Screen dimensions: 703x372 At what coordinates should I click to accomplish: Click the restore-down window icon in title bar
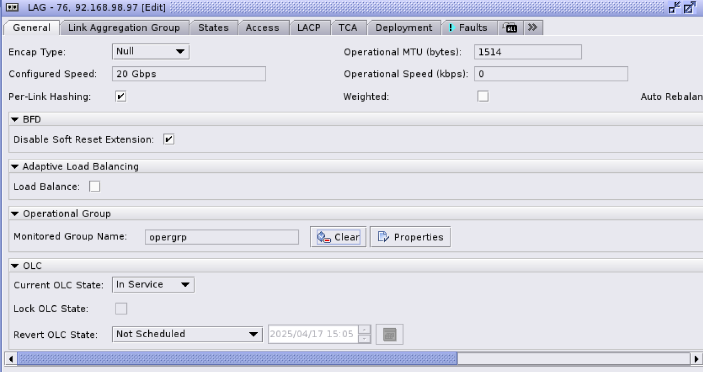[x=674, y=7]
